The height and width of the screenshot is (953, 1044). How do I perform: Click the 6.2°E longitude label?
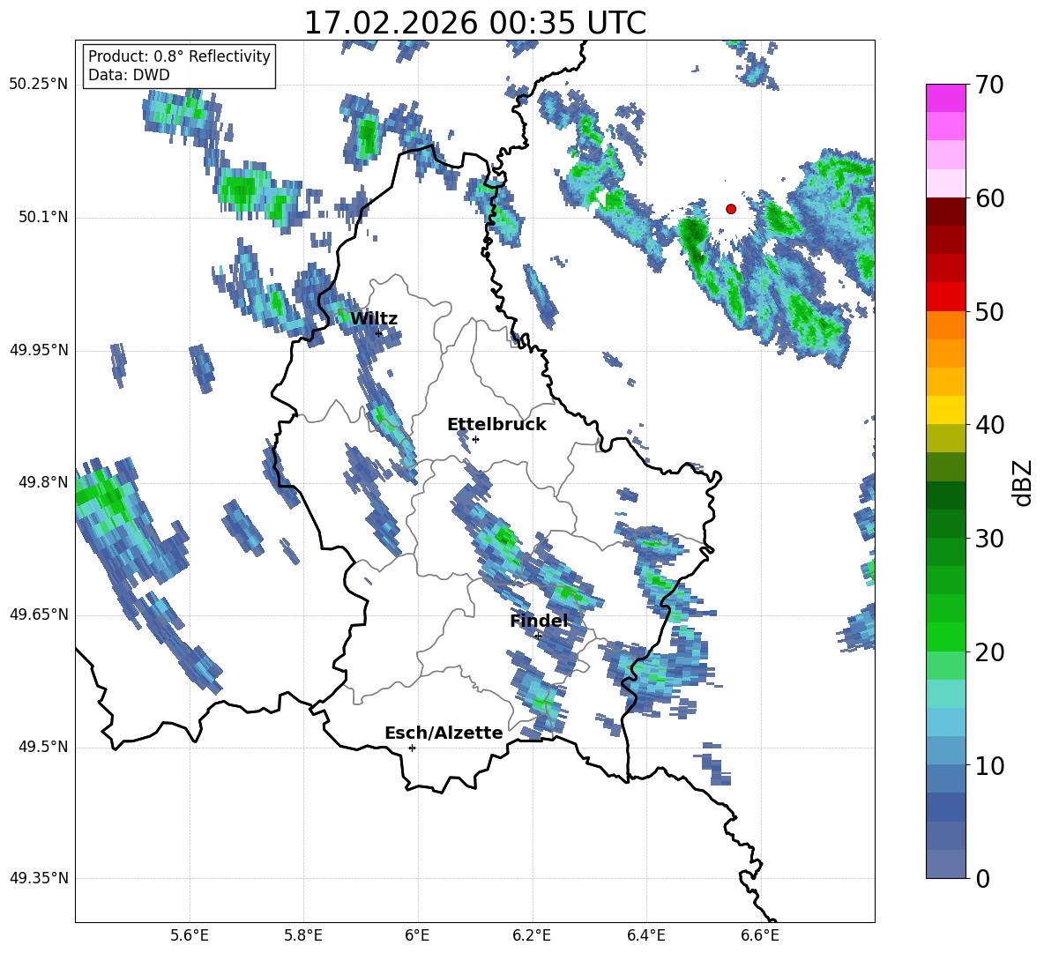532,935
